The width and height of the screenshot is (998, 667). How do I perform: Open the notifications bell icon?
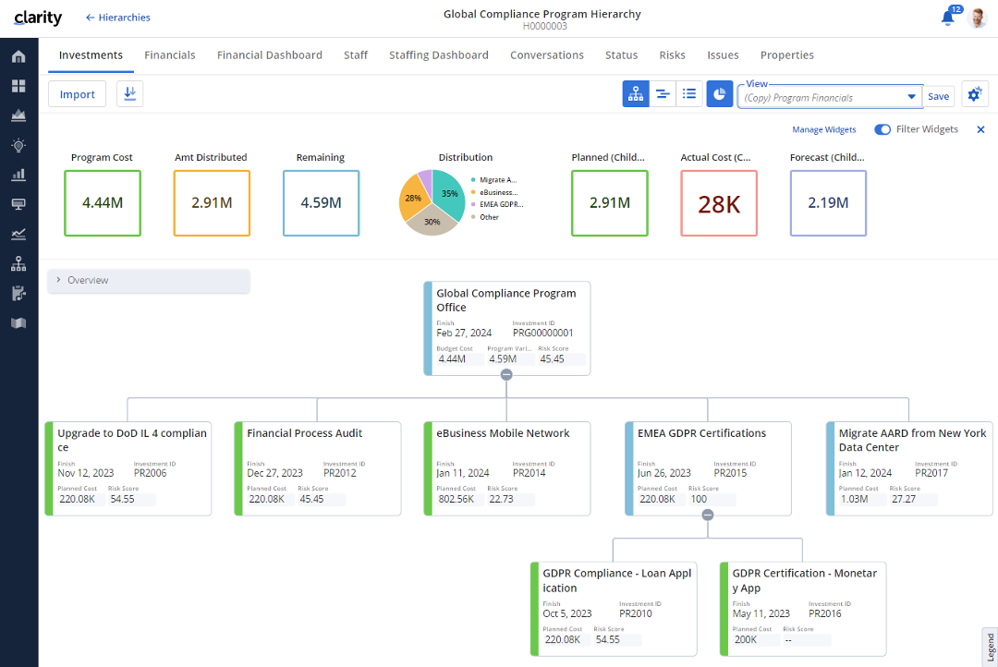(x=947, y=18)
